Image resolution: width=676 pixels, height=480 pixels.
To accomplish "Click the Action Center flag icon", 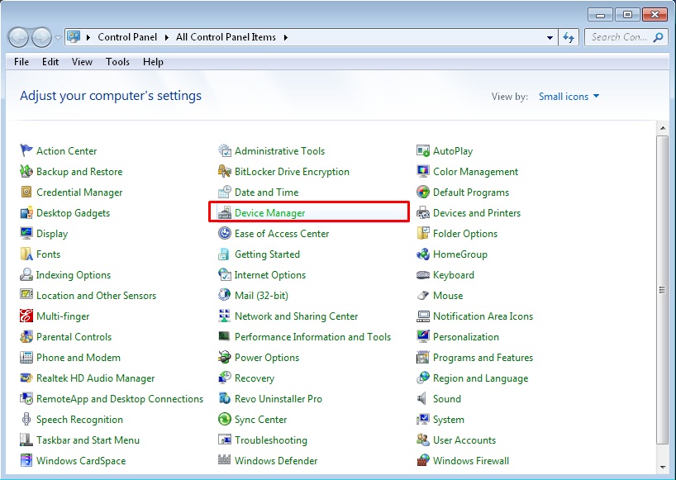I will (x=26, y=150).
